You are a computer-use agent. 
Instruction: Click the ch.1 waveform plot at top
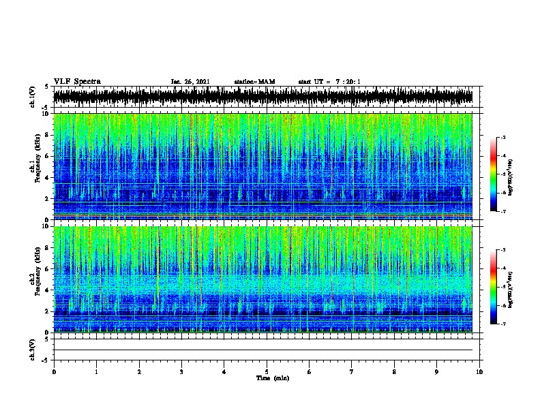tap(267, 97)
